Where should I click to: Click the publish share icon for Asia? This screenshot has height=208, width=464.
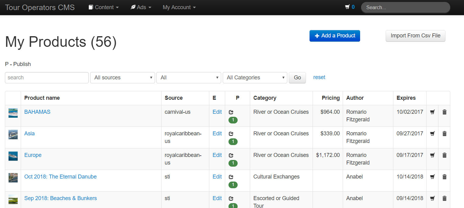[x=231, y=133]
